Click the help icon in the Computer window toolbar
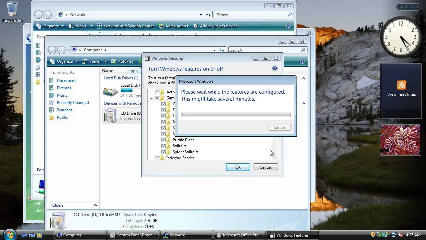 click(x=302, y=61)
